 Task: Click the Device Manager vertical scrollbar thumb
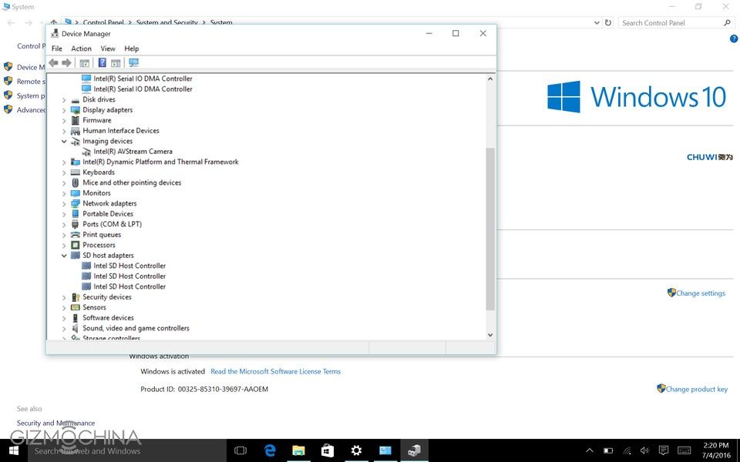[490, 229]
